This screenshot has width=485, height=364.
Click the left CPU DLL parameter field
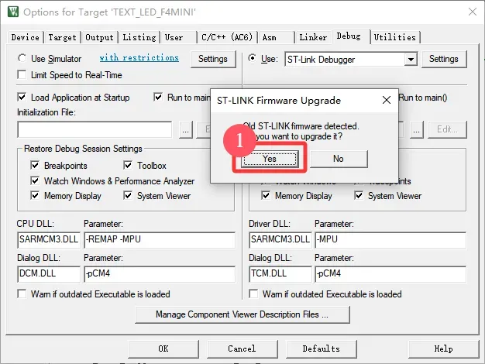tap(158, 241)
